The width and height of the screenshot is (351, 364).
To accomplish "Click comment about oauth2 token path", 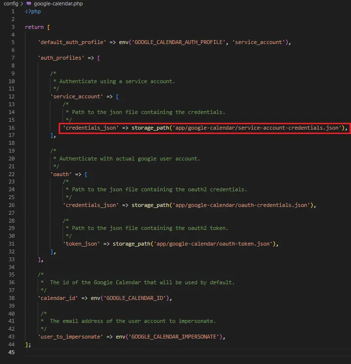I will click(150, 228).
